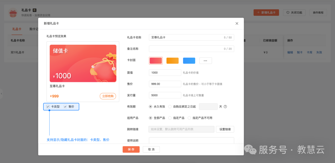Pick the red card cover swatch
The height and width of the screenshot is (163, 335).
point(156,61)
